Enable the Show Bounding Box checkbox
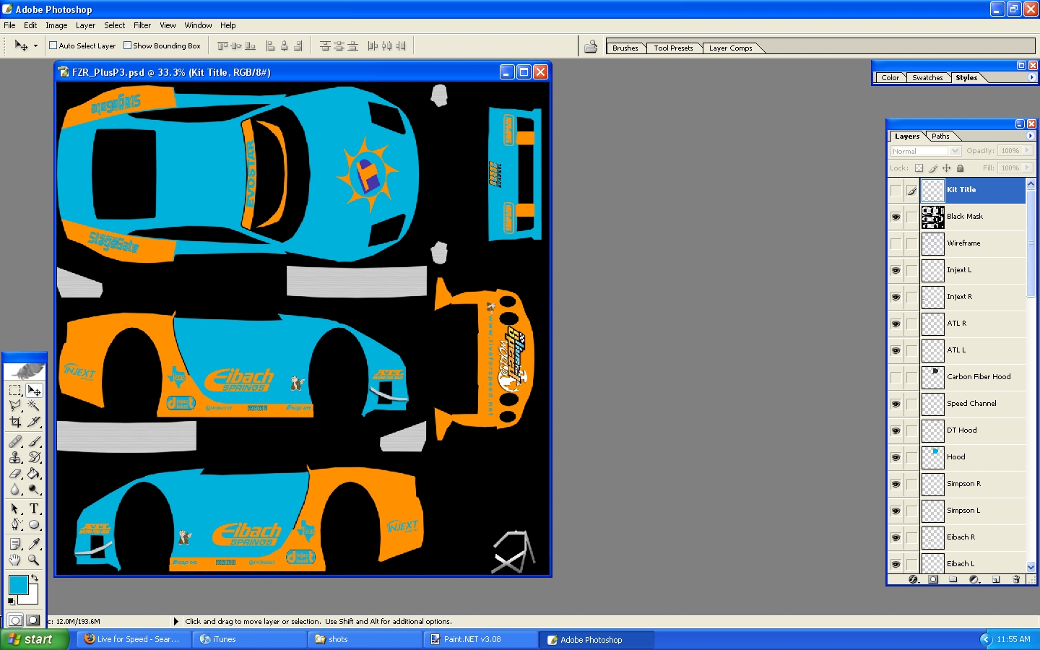The height and width of the screenshot is (650, 1040). point(127,45)
